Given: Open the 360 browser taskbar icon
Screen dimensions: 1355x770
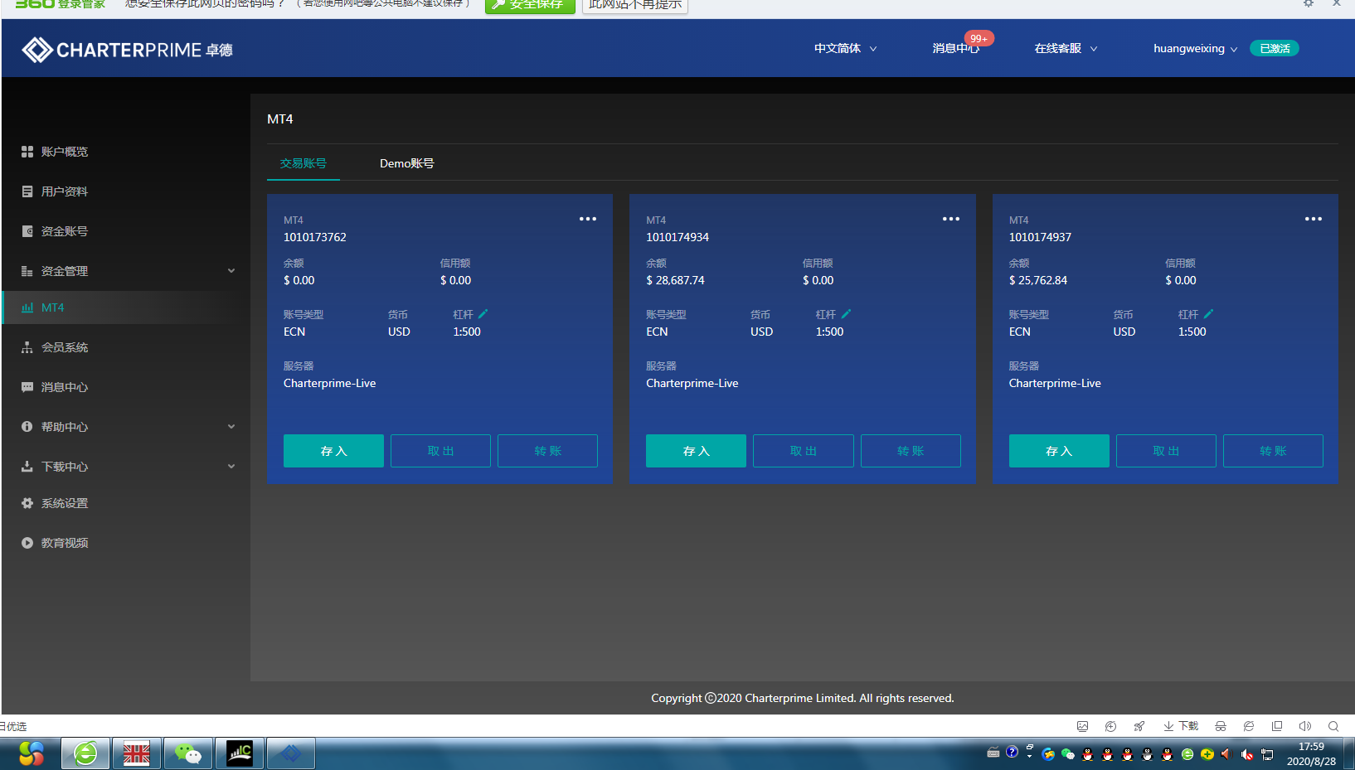Looking at the screenshot, I should tap(85, 753).
